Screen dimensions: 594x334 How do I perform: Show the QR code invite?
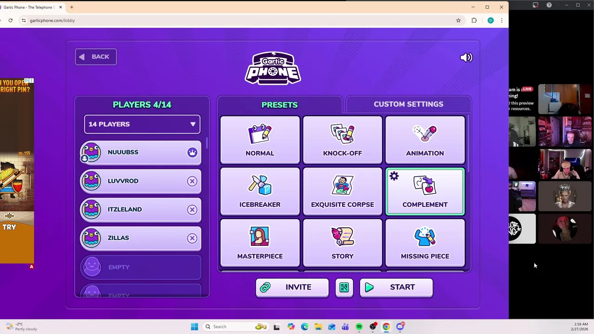pyautogui.click(x=344, y=288)
